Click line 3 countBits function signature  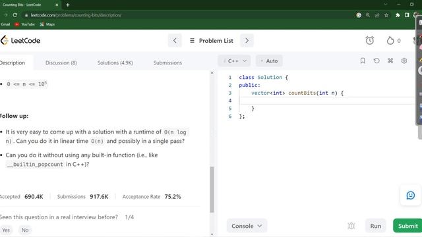pyautogui.click(x=297, y=93)
